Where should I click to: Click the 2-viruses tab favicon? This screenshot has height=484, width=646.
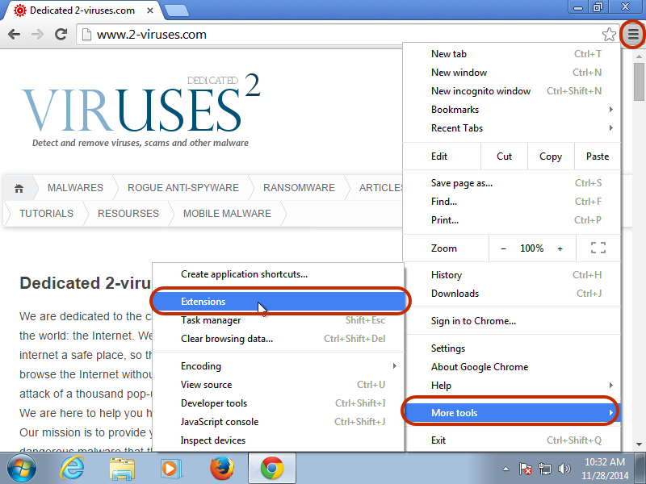click(19, 10)
